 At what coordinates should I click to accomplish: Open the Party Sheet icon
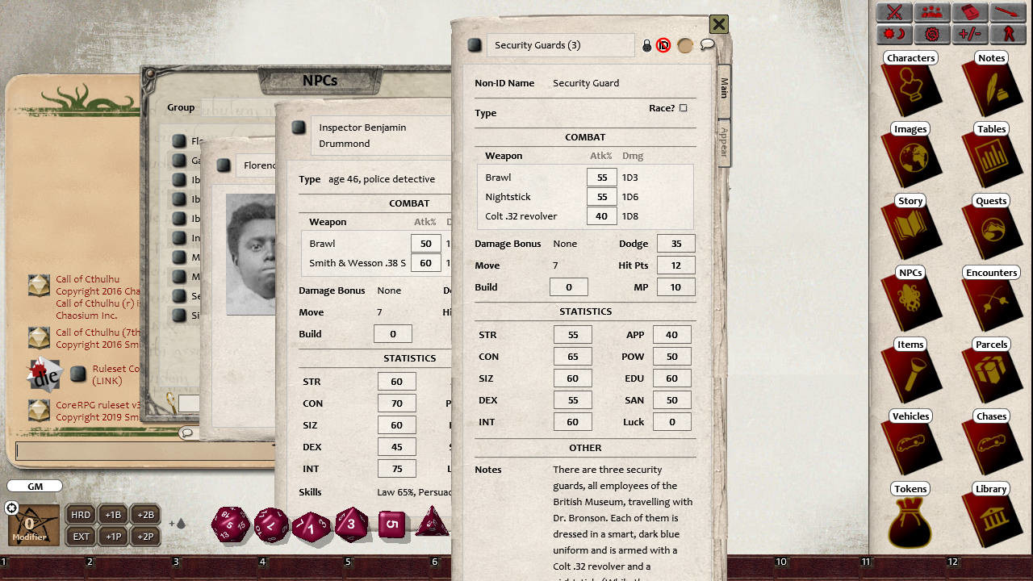[931, 13]
